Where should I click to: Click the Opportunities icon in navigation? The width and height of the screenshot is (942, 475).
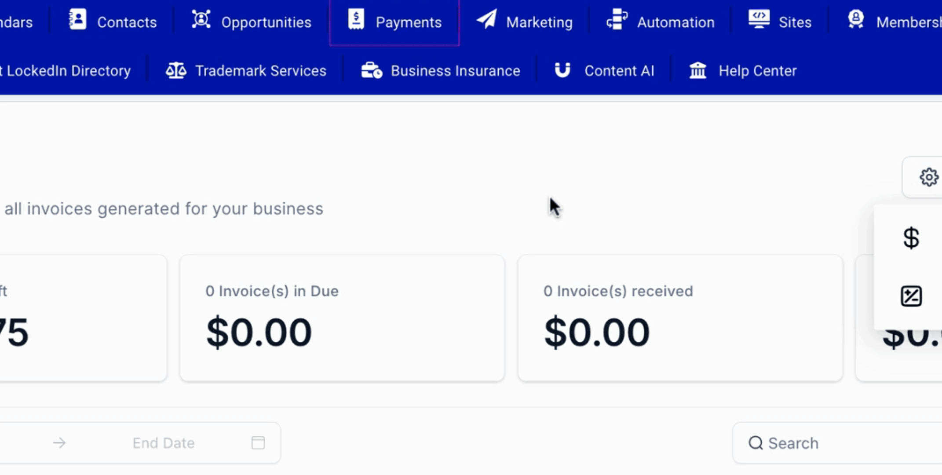click(201, 20)
